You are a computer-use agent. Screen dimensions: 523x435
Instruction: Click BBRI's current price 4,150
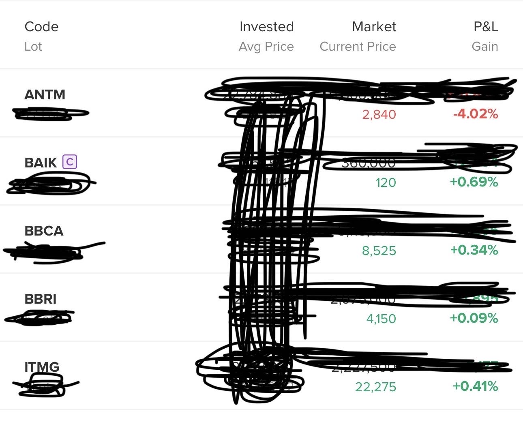pos(381,319)
